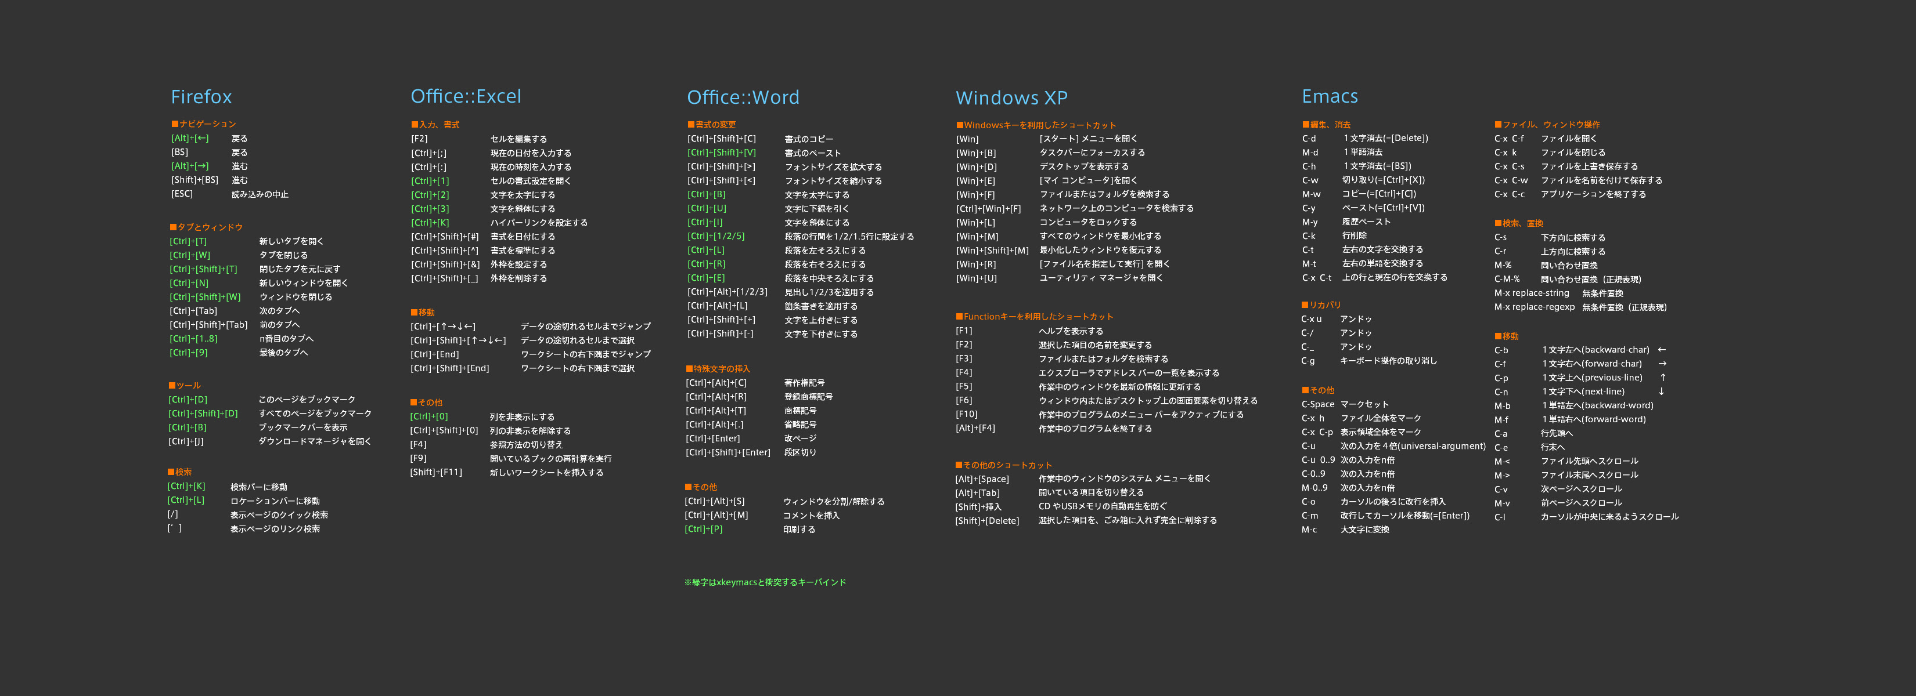Click the '[F10]' shortcut text
The height and width of the screenshot is (696, 1916).
(x=966, y=415)
